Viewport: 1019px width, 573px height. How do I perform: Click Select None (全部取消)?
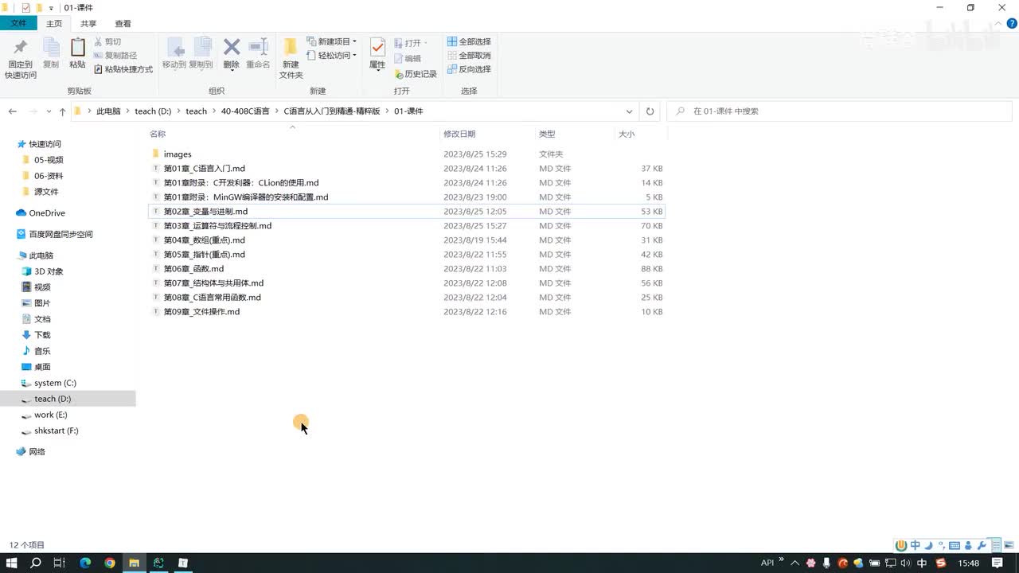(469, 56)
